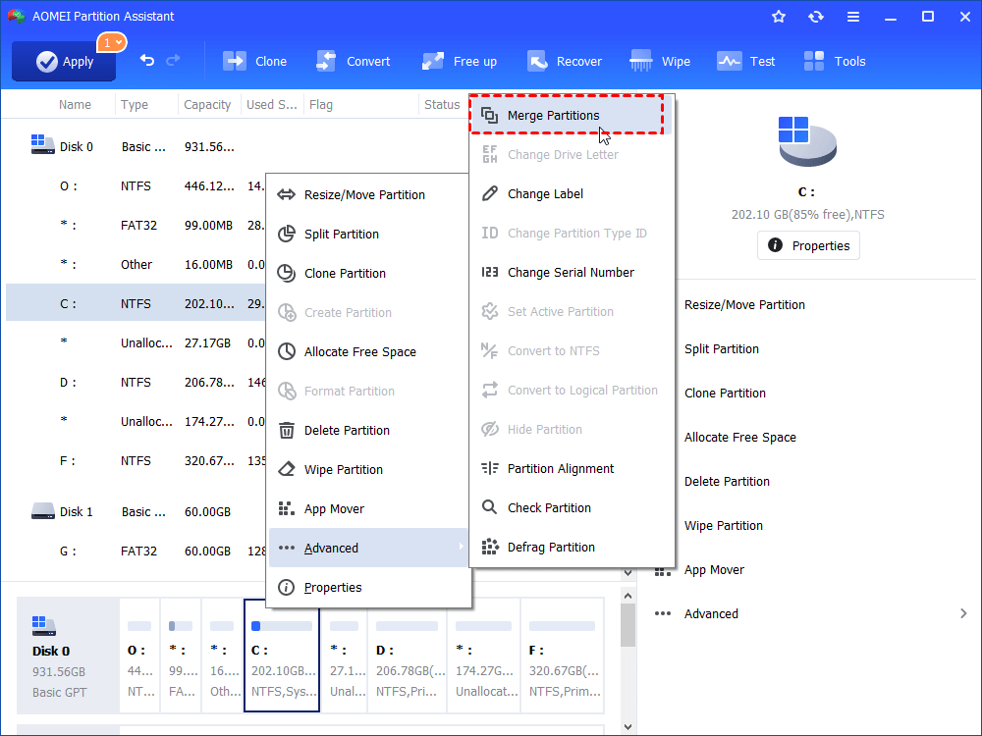
Task: Select the D: block in disk map
Action: click(x=408, y=656)
